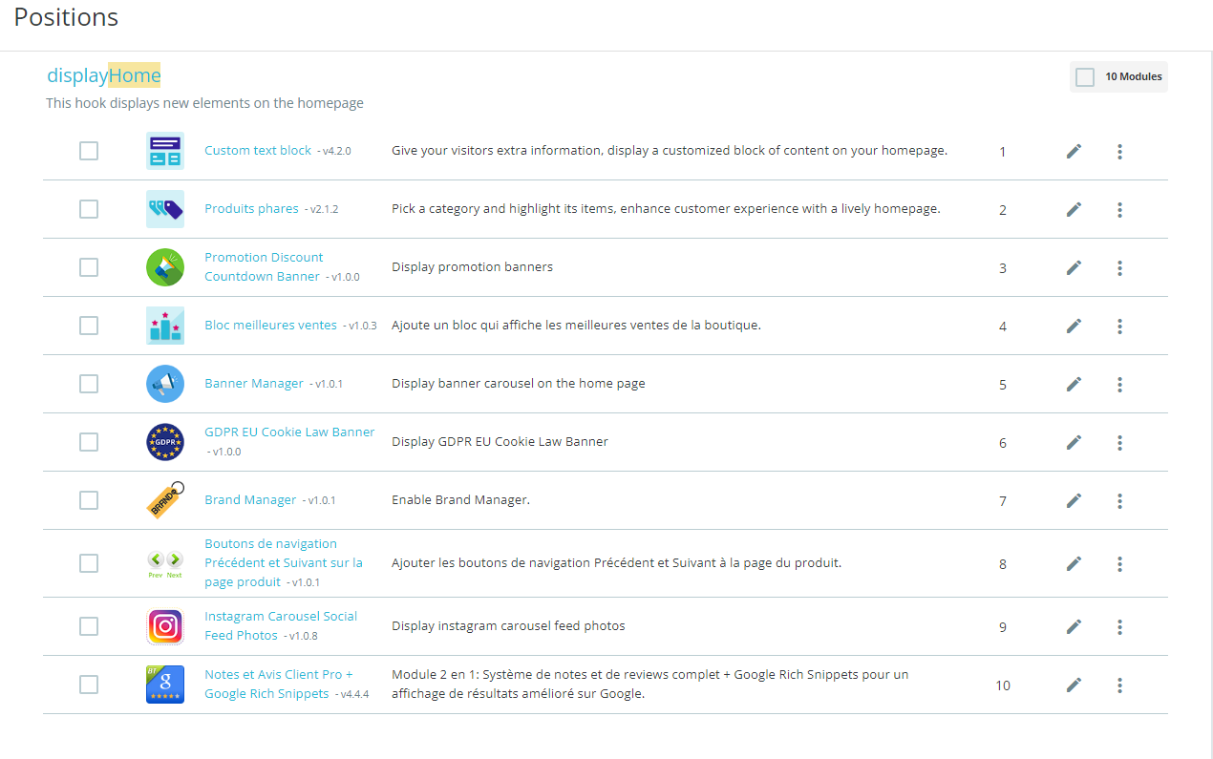Open more options for Boutons de navigation

click(1119, 563)
